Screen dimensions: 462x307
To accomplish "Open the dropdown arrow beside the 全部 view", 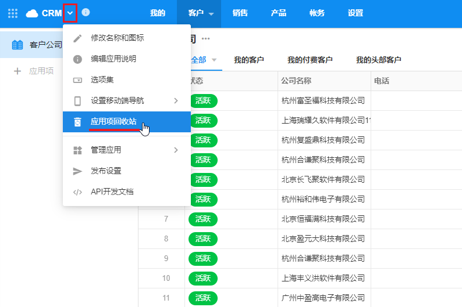I will [x=214, y=60].
